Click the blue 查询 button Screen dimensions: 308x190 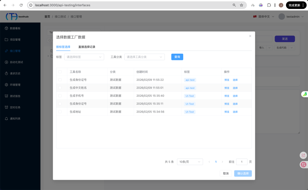[177, 57]
